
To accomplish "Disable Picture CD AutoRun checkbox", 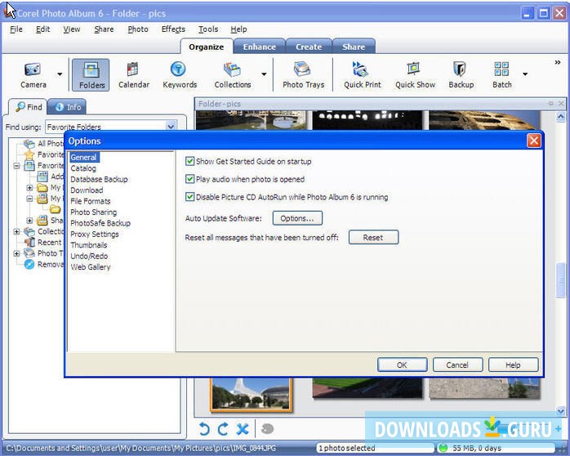I will click(190, 197).
